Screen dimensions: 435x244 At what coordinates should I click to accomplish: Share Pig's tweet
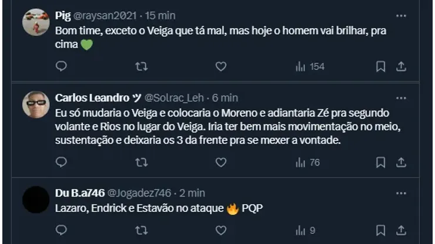click(x=401, y=67)
